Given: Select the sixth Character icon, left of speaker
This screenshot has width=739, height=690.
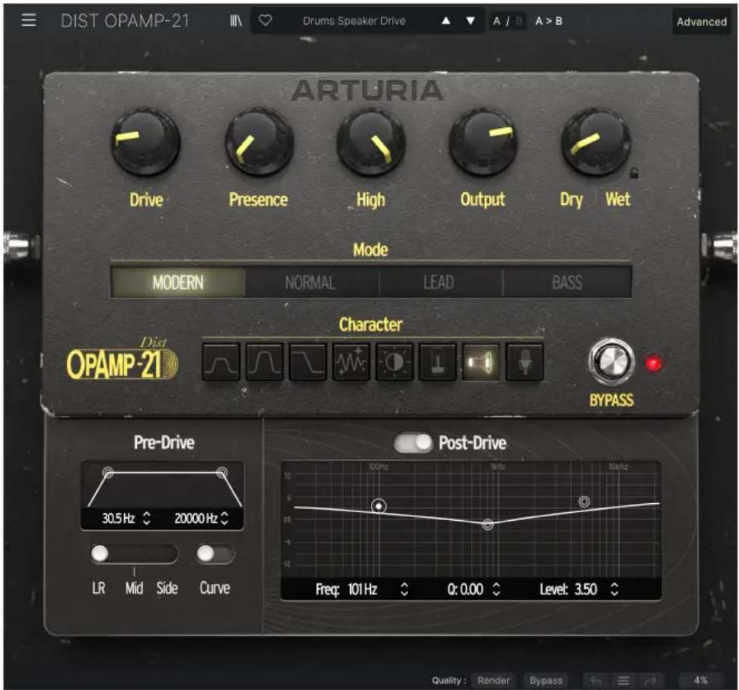Looking at the screenshot, I should 438,362.
